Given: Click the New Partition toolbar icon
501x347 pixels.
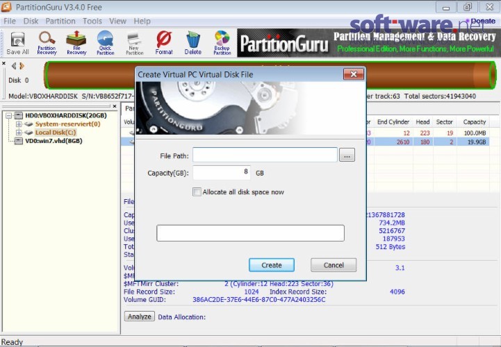Looking at the screenshot, I should (135, 43).
